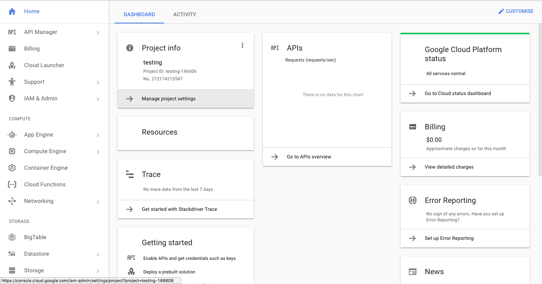Open Manage project settings link
Screen dimensions: 542x284
(x=186, y=99)
